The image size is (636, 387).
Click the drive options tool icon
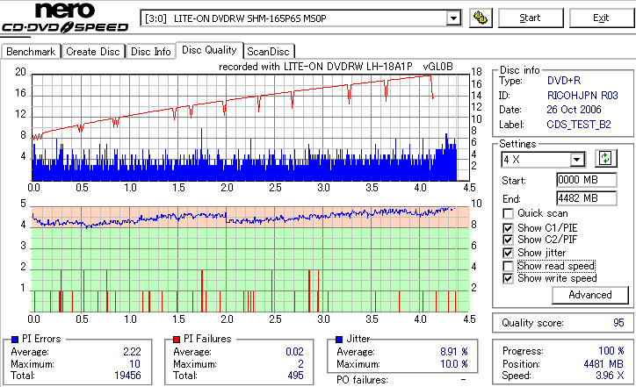click(481, 18)
